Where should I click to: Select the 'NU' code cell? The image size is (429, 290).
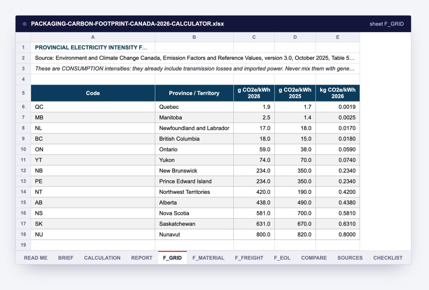pyautogui.click(x=93, y=234)
